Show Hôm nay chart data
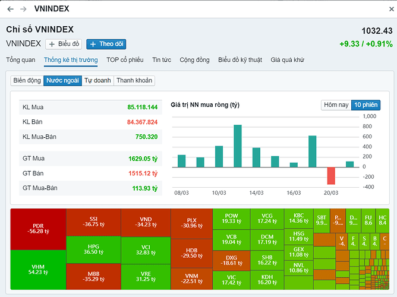This screenshot has height=297, width=397. click(x=336, y=105)
